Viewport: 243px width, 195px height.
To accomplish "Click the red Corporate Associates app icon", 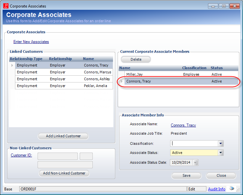I will click(x=6, y=6).
